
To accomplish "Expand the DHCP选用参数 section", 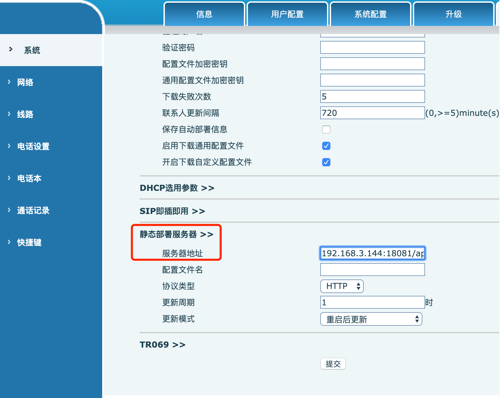I will (x=177, y=188).
